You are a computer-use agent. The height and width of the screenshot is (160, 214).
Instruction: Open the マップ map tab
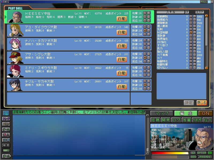[x=162, y=113]
